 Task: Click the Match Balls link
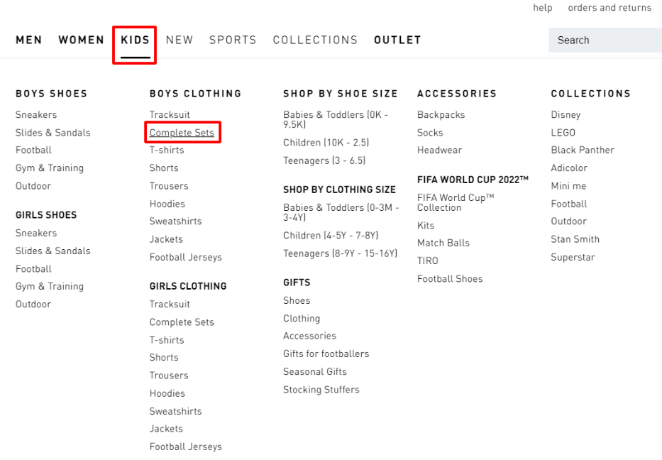click(443, 243)
